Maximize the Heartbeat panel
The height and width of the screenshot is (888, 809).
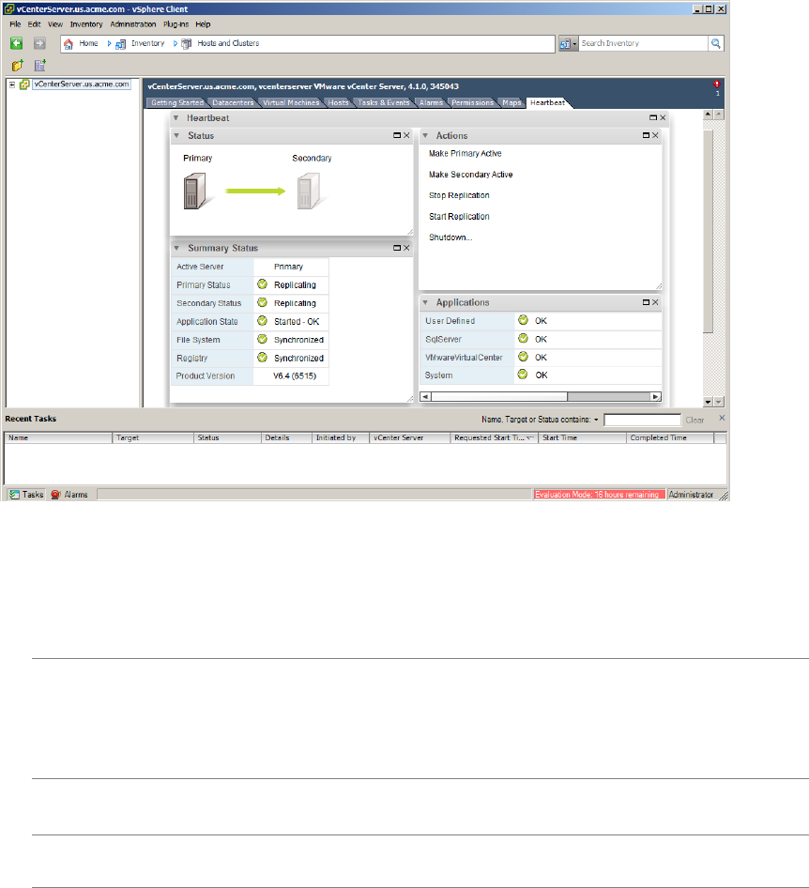[653, 117]
